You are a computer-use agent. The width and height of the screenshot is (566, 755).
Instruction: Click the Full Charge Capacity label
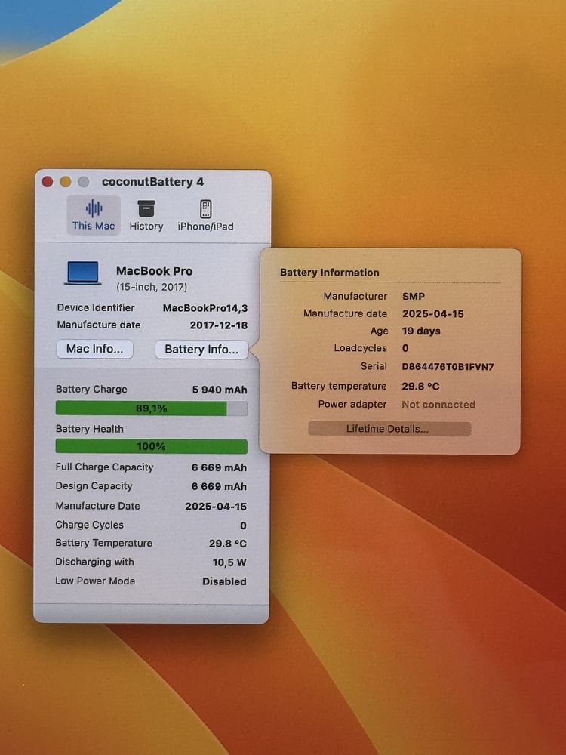(x=104, y=467)
